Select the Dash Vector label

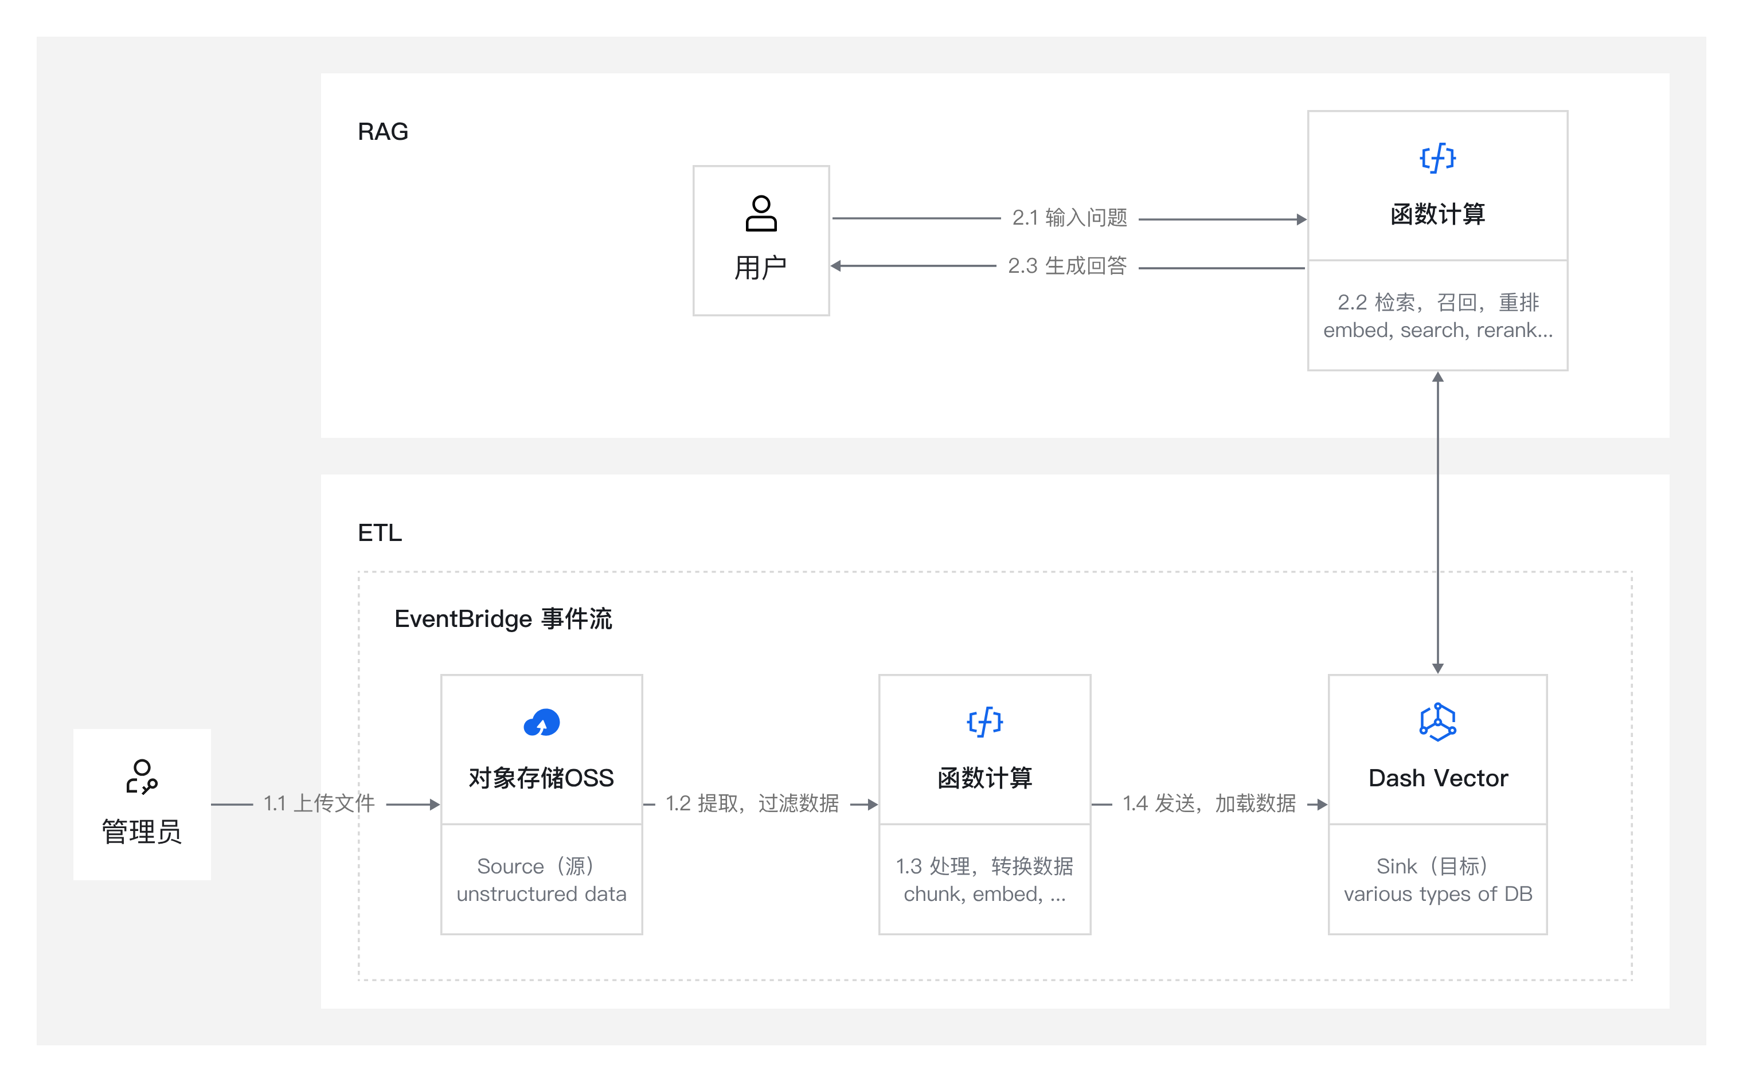click(x=1437, y=778)
